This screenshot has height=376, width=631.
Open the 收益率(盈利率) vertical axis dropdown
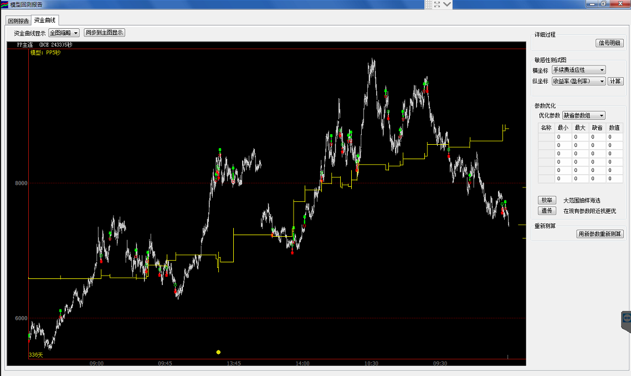[x=578, y=81]
